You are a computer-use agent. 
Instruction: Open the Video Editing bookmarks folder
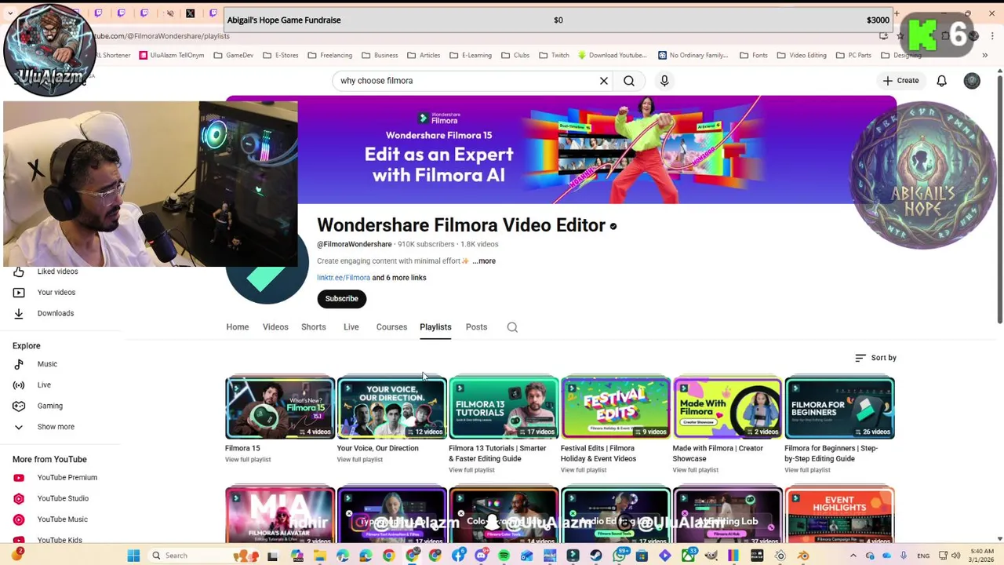click(x=802, y=56)
